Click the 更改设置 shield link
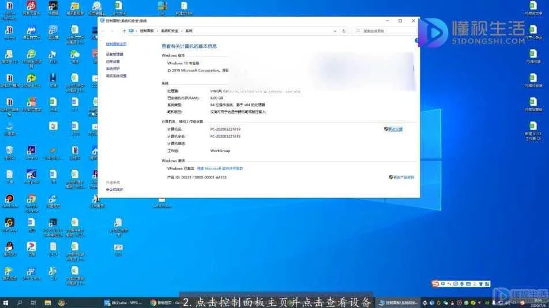The height and width of the screenshot is (308, 549). coord(393,129)
